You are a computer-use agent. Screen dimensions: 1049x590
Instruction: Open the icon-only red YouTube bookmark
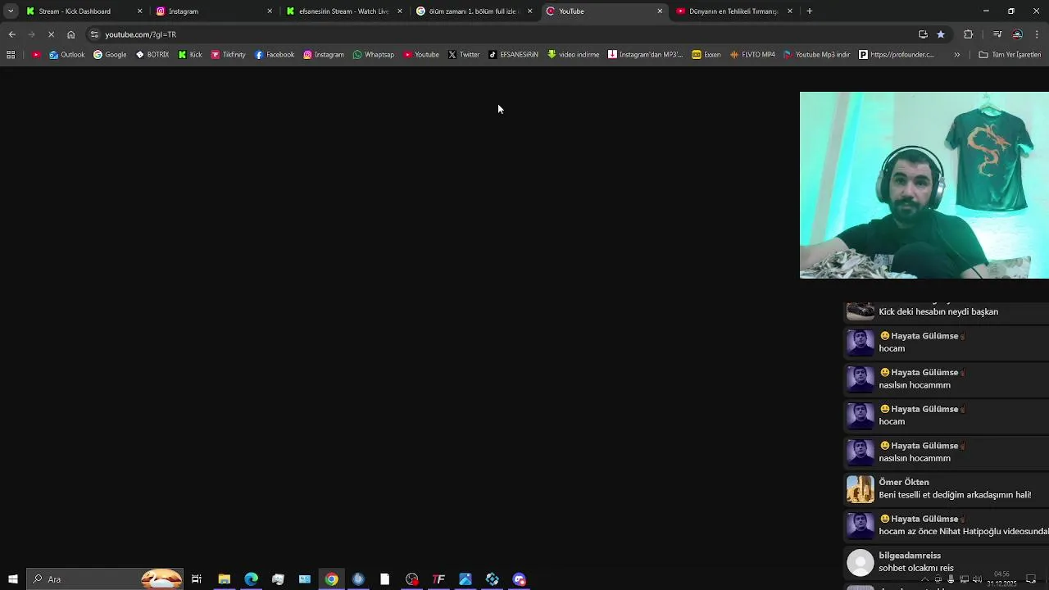36,55
